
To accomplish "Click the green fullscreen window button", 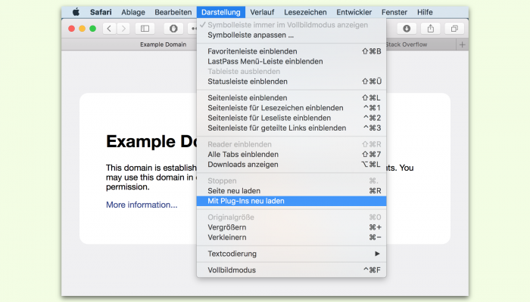I will [x=93, y=29].
